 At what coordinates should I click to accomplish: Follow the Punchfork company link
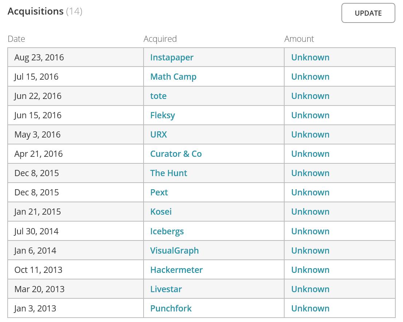[x=171, y=309]
